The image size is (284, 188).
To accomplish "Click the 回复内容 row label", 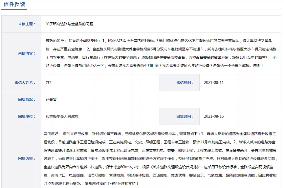I will [x=27, y=159].
